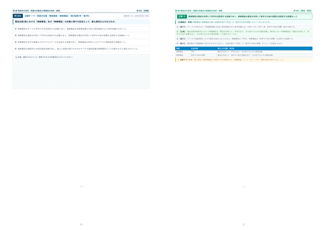Click the bottom page number 11
Viewport: 325px width, 230px height.
[244, 225]
